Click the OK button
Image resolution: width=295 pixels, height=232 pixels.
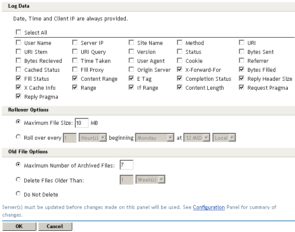(x=19, y=226)
